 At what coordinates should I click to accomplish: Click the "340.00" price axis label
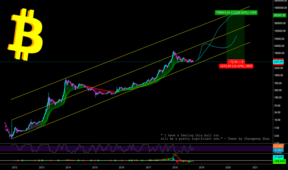[x=278, y=90]
